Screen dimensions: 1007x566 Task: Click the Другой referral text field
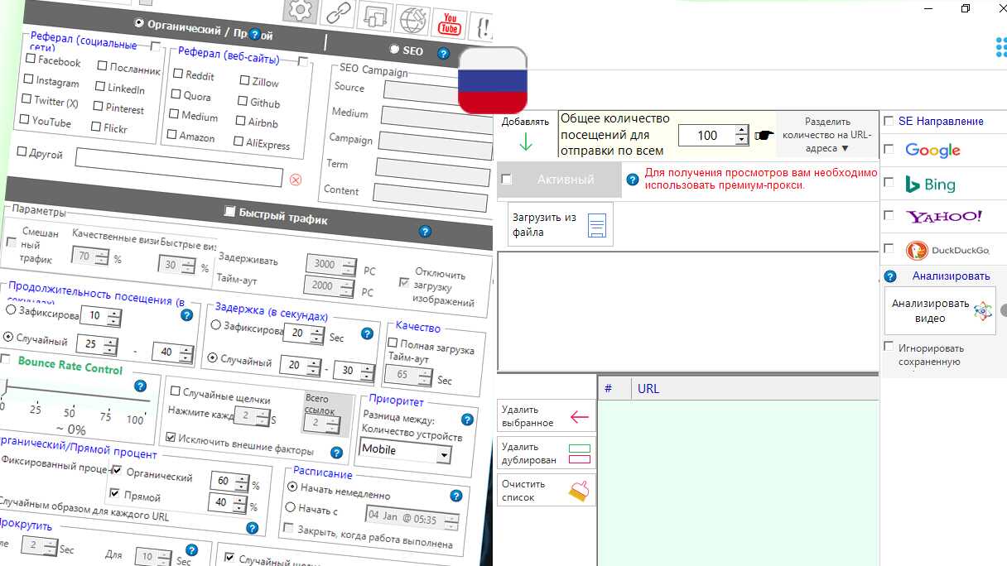point(179,168)
